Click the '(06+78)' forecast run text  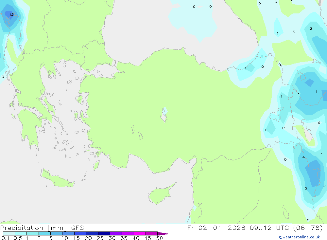308,228
